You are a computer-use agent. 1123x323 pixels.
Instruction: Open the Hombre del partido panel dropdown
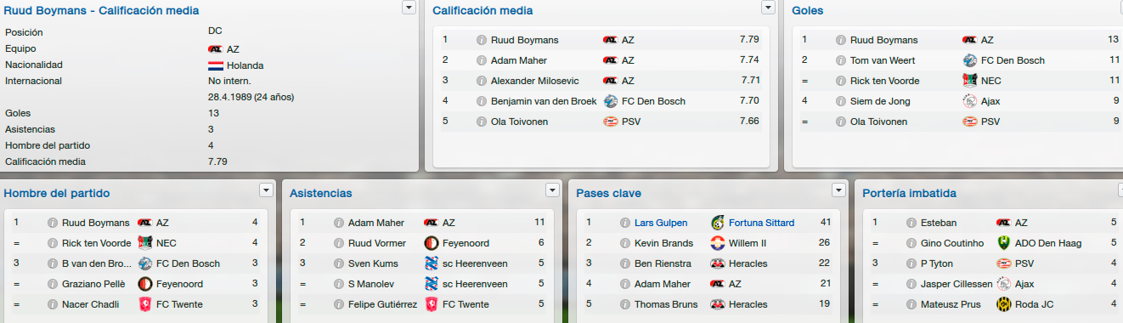(266, 190)
